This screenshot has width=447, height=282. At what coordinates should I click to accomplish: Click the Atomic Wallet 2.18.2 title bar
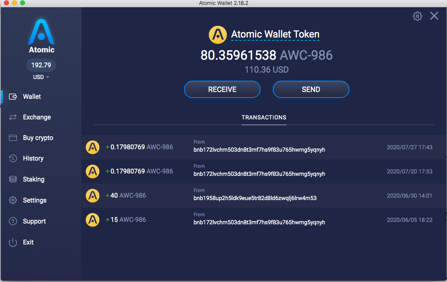coord(223,3)
